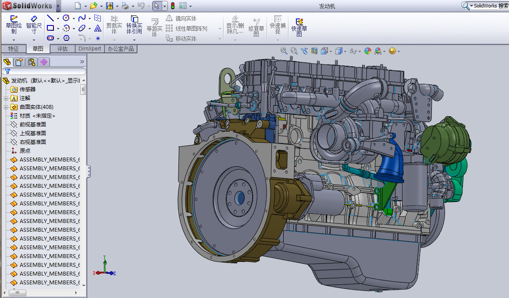Switch to the PropertyManager panel tab

(x=19, y=62)
